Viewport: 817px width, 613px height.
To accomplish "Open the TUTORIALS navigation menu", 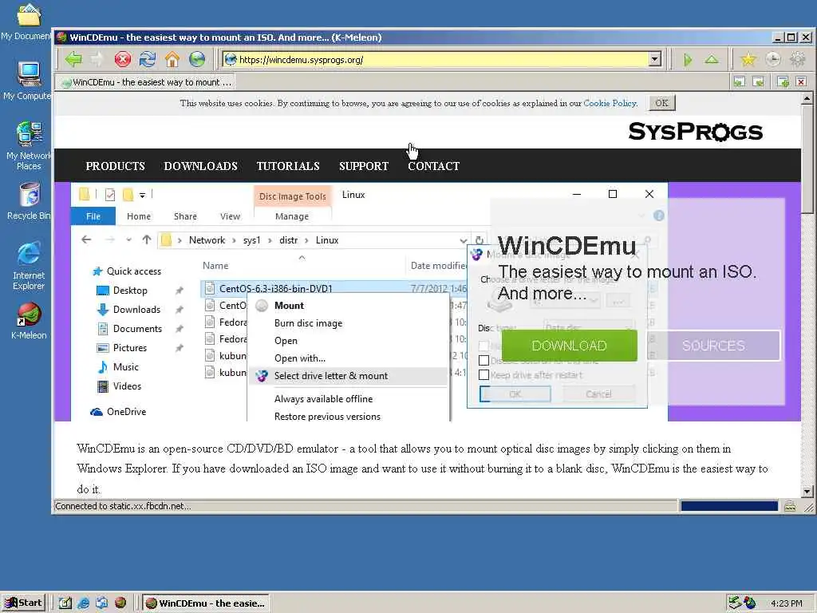I will pos(287,166).
